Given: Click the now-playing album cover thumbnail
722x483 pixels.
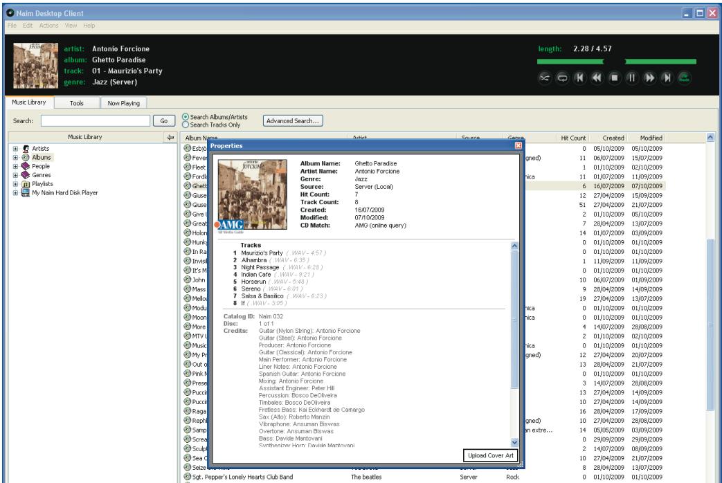Looking at the screenshot, I should [x=35, y=65].
